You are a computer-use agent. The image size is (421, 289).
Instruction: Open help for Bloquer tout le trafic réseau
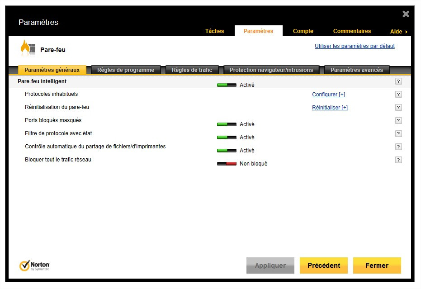pos(398,160)
